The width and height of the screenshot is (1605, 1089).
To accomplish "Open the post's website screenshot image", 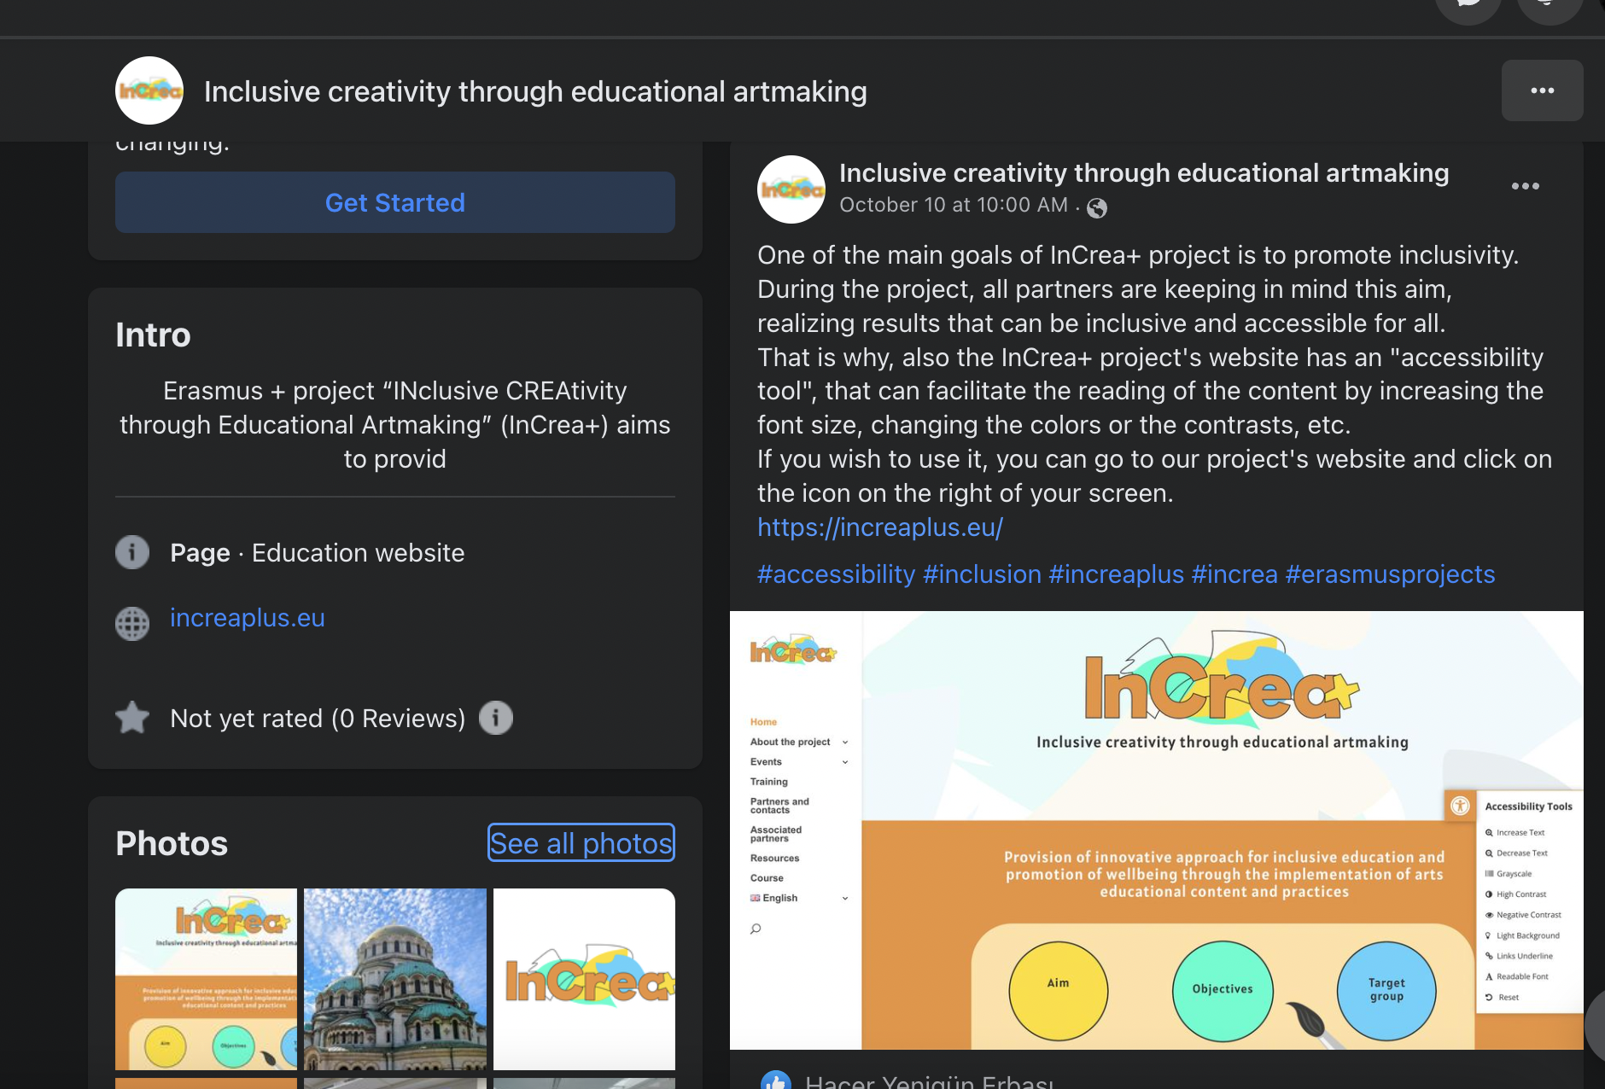I will pyautogui.click(x=1157, y=830).
